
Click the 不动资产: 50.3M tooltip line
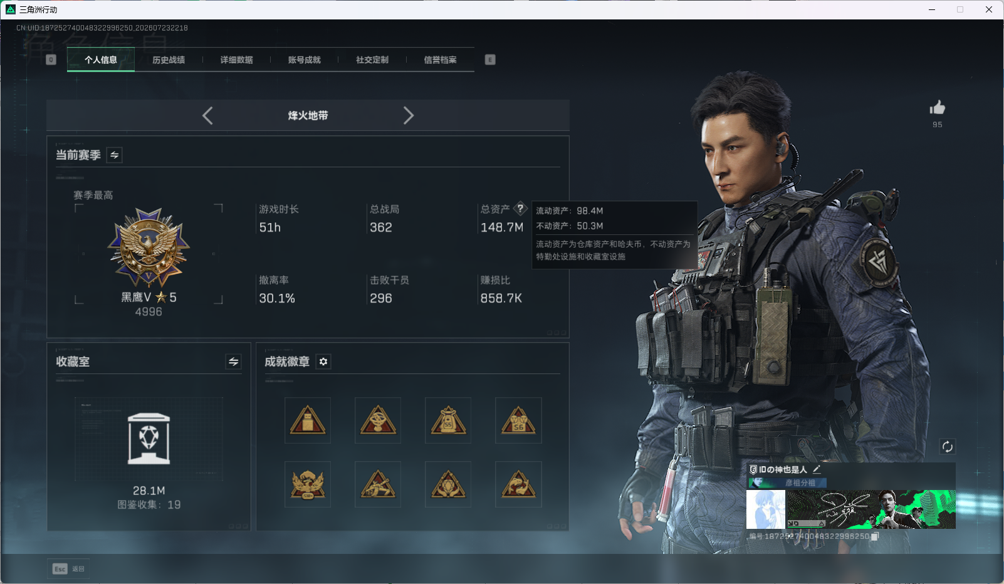click(570, 226)
